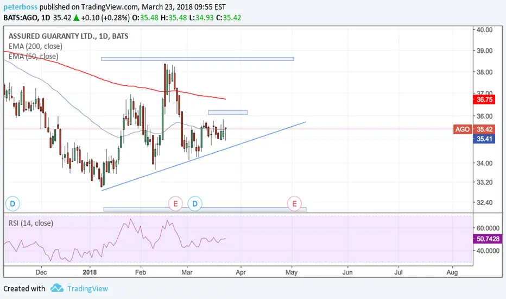Viewport: 506px width, 299px height.
Task: Click the 2018 label on time axis
Action: click(x=90, y=272)
